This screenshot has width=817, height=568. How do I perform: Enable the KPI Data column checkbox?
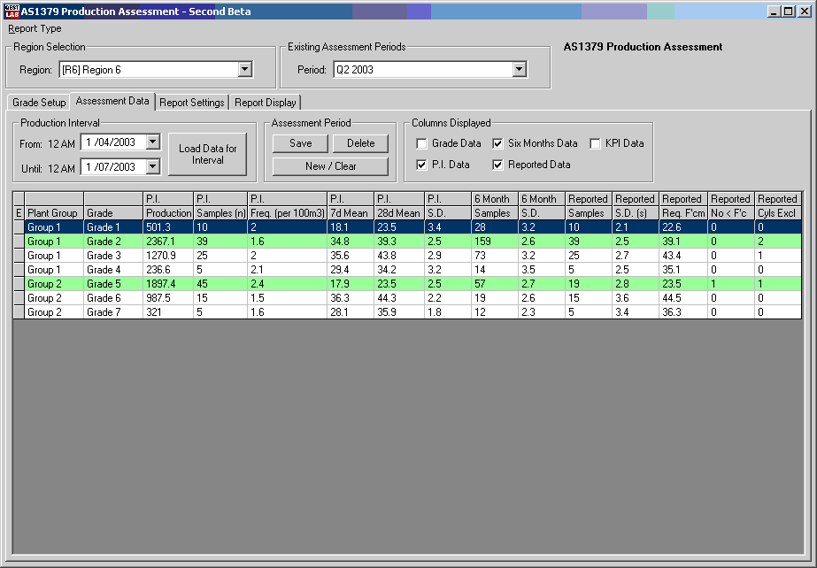click(x=596, y=143)
